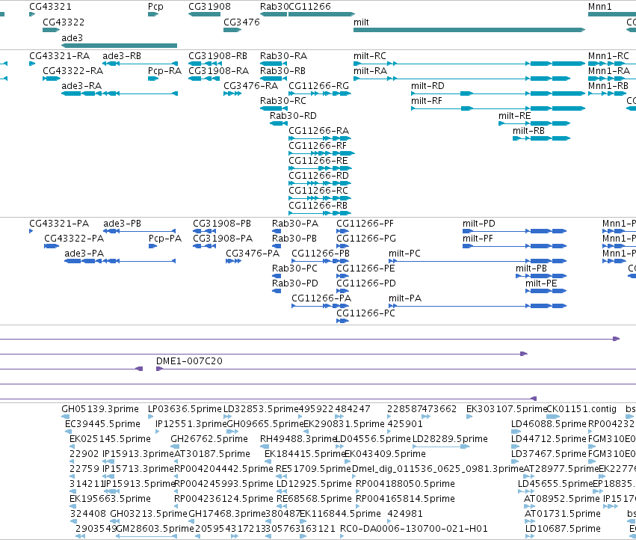
Task: Select EST Dmel_dig_011536_0625_0981.3prime
Action: [x=354, y=476]
